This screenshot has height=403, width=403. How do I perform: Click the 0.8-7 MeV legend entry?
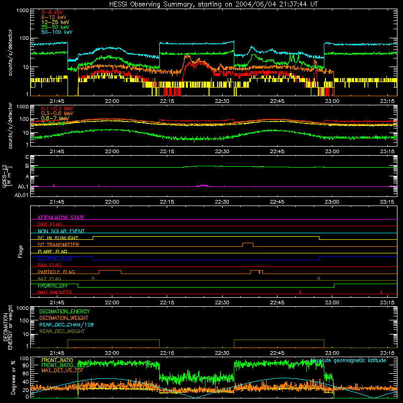coord(55,118)
